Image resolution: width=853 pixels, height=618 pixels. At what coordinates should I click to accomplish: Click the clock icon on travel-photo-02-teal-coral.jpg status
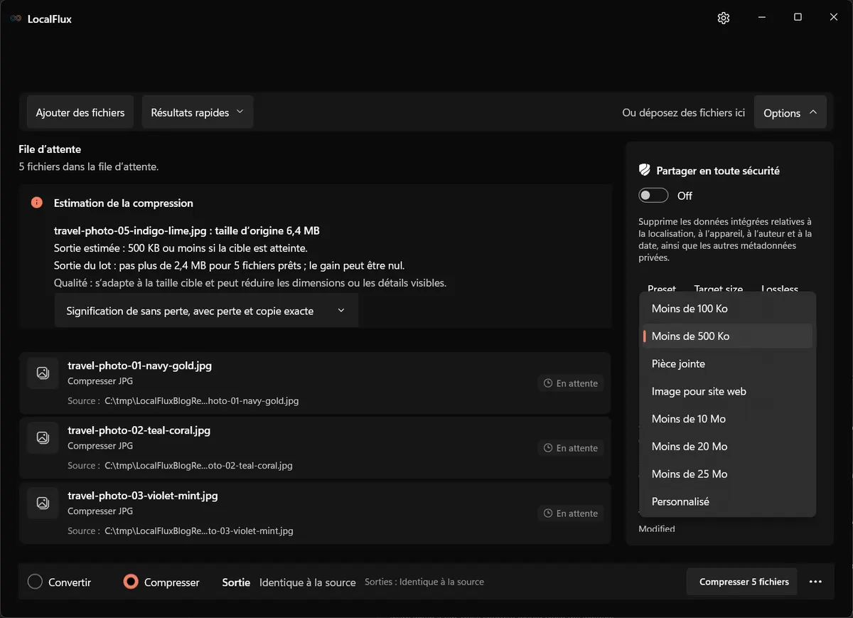point(548,448)
